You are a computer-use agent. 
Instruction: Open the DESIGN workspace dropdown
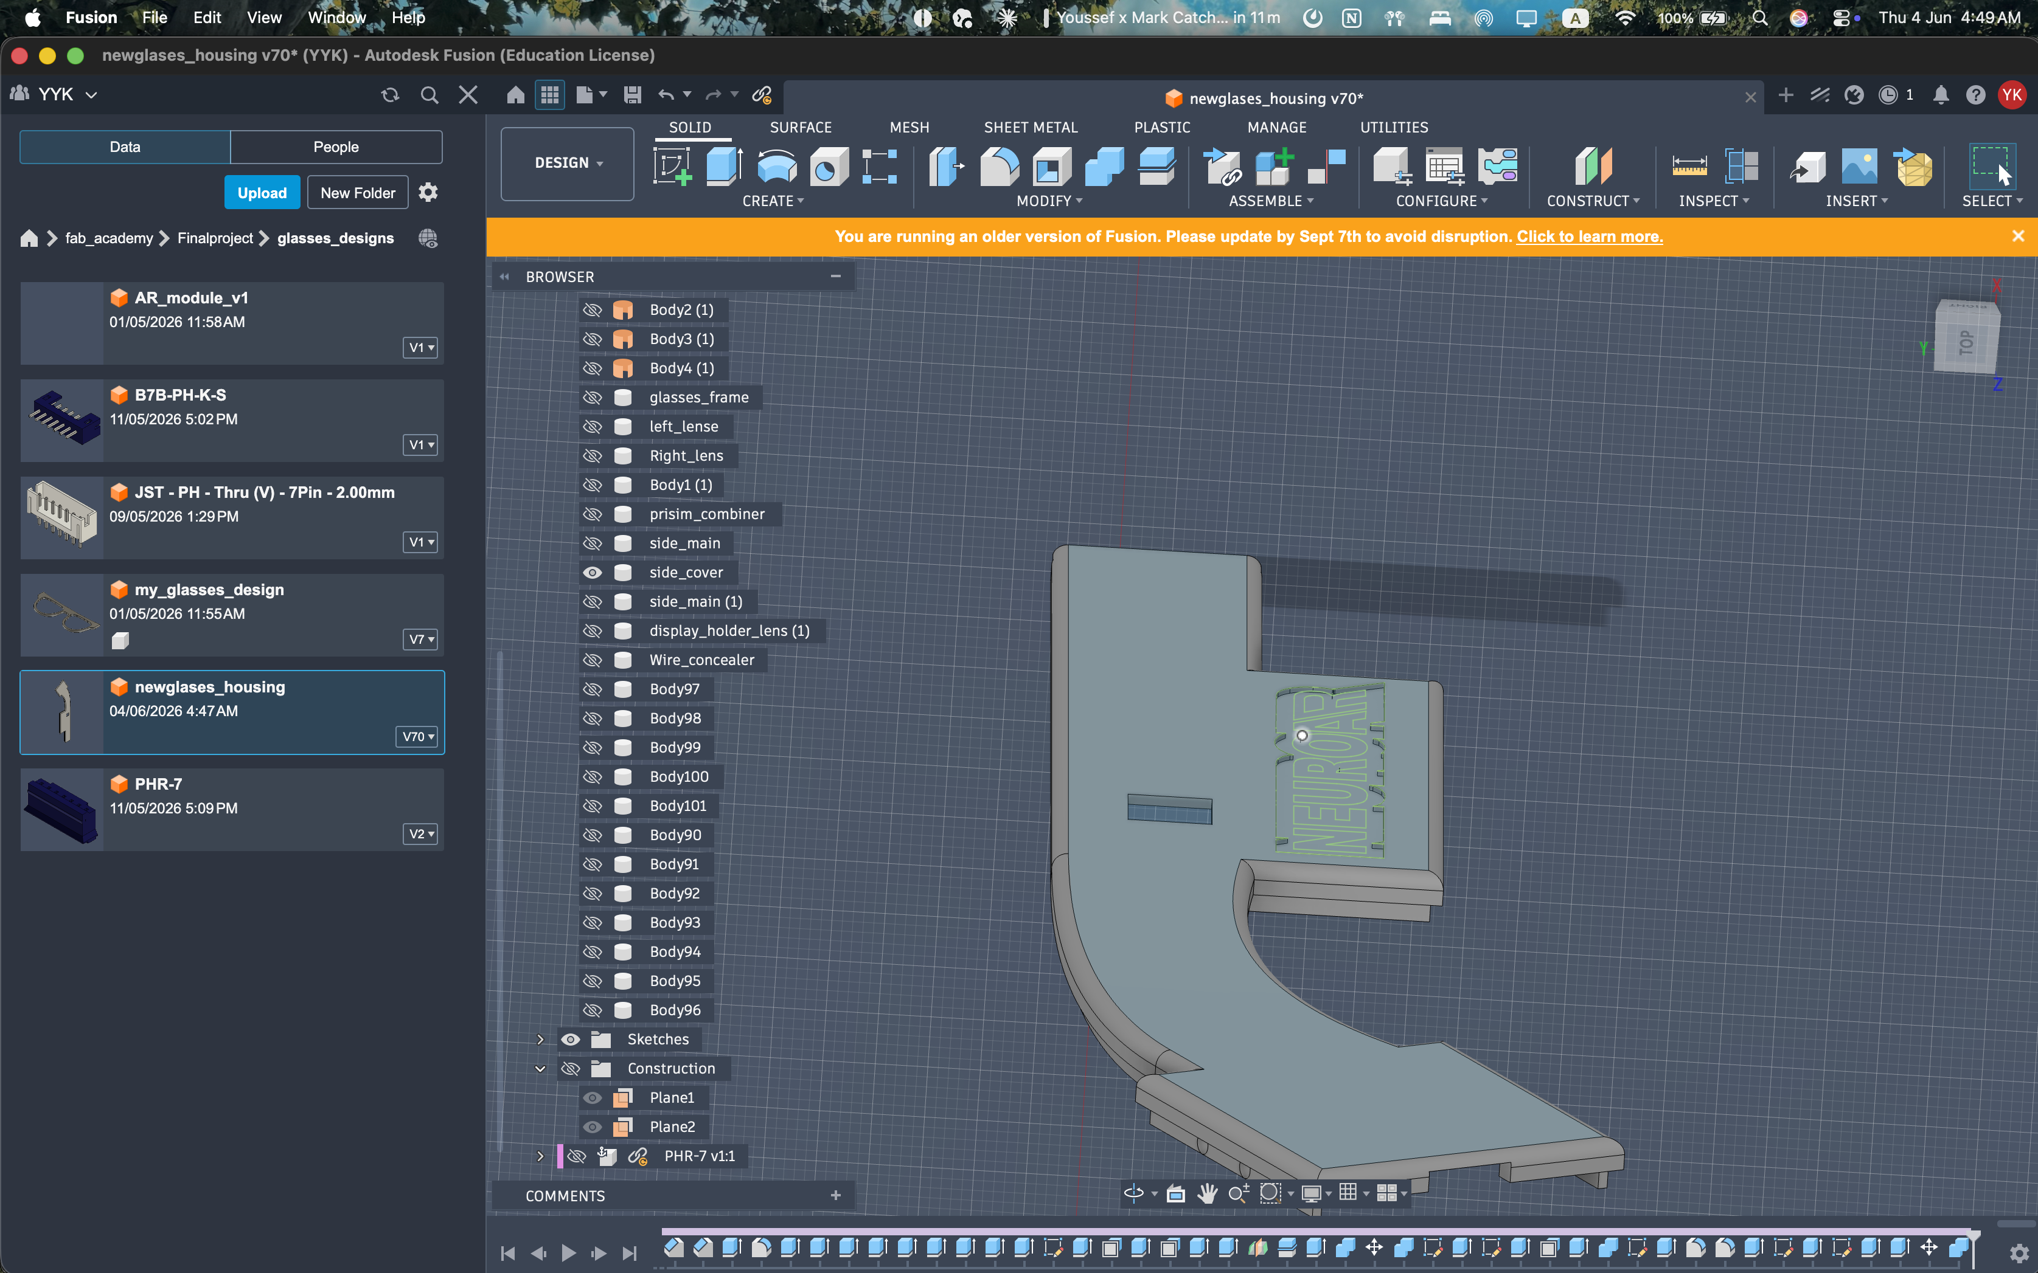click(x=568, y=164)
